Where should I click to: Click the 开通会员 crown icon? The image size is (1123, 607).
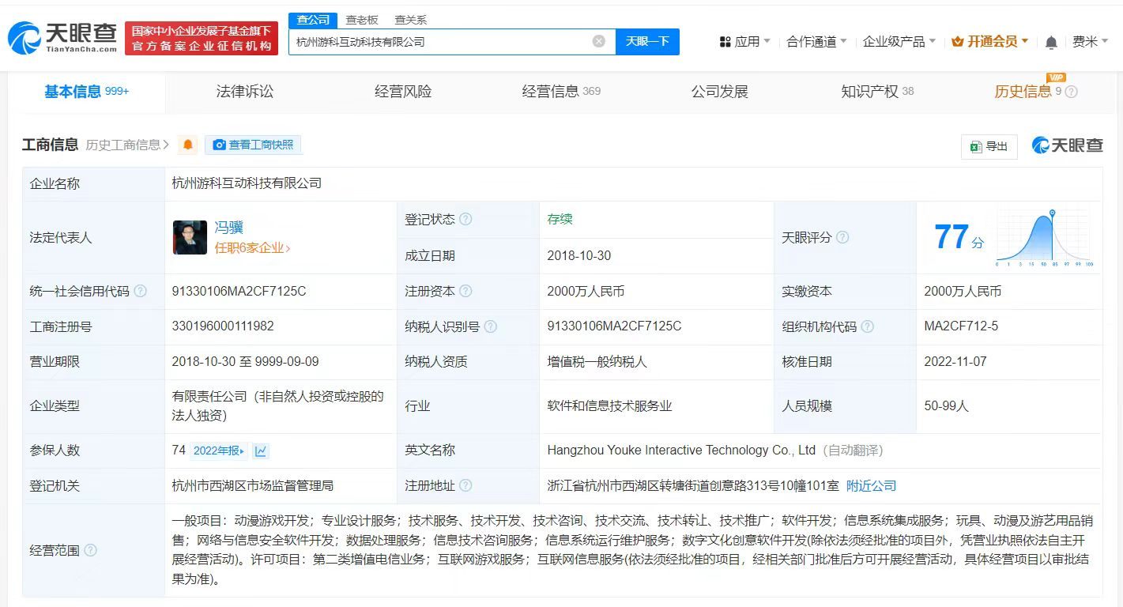[x=959, y=40]
